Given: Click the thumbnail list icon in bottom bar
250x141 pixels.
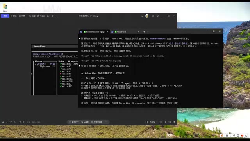Looking at the screenshot, I should click(x=3, y=122).
